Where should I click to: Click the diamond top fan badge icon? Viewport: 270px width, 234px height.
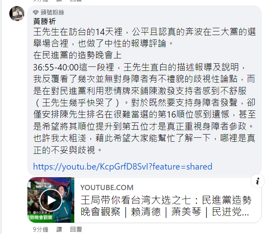tap(36, 12)
